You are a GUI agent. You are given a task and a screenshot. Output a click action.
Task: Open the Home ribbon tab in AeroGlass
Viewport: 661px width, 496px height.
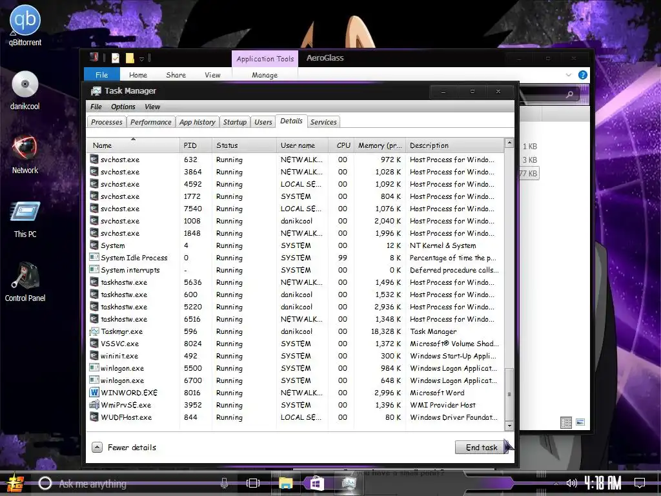point(138,75)
